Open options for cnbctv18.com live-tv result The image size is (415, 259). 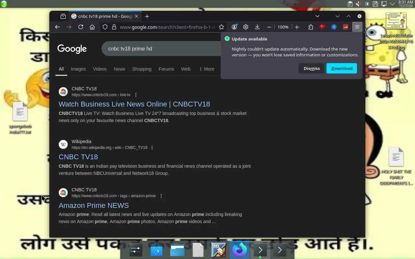click(x=136, y=95)
